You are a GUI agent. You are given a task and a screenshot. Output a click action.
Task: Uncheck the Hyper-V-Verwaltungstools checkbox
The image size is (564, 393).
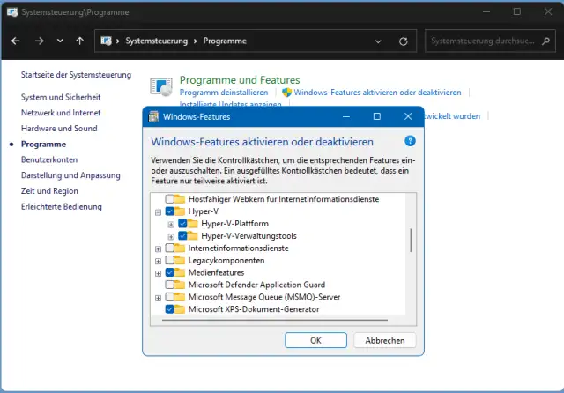[x=182, y=235]
